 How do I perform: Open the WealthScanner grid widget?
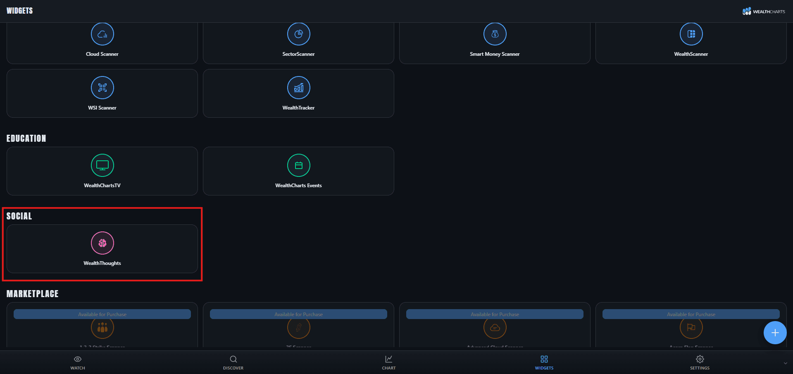click(691, 43)
